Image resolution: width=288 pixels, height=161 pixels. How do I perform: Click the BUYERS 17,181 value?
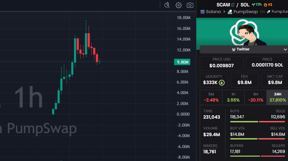(235, 152)
